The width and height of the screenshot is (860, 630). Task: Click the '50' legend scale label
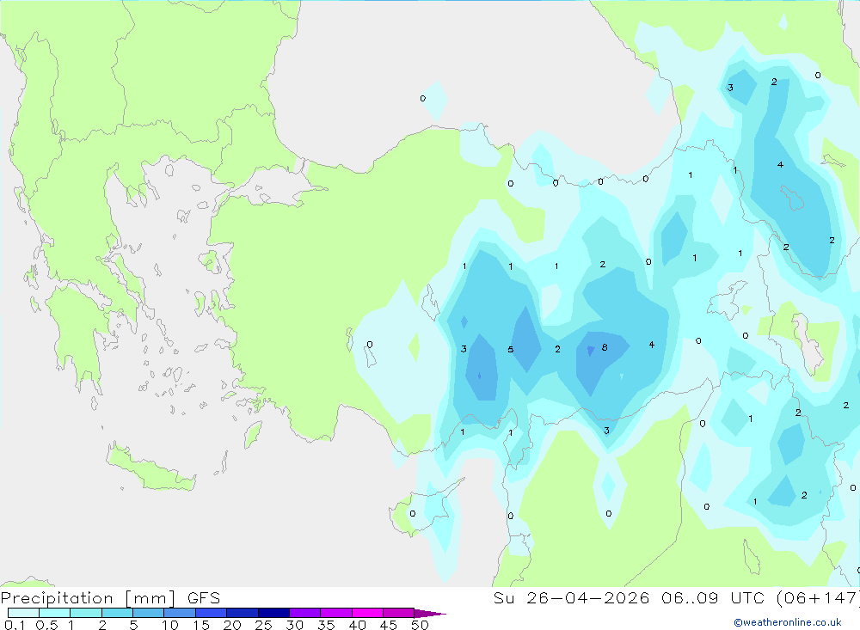pyautogui.click(x=420, y=625)
